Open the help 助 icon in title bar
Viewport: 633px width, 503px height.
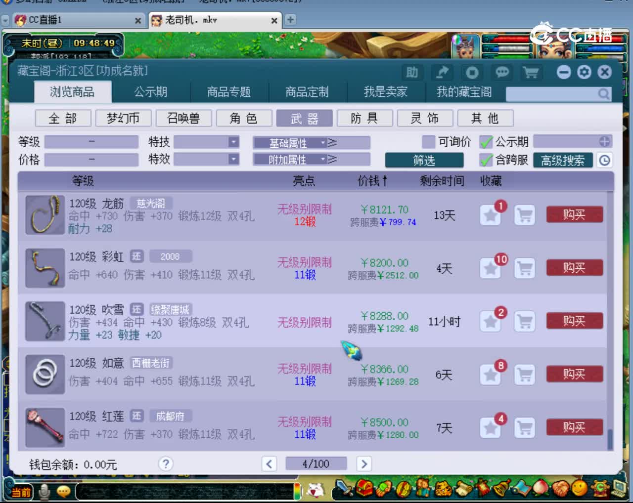[412, 73]
